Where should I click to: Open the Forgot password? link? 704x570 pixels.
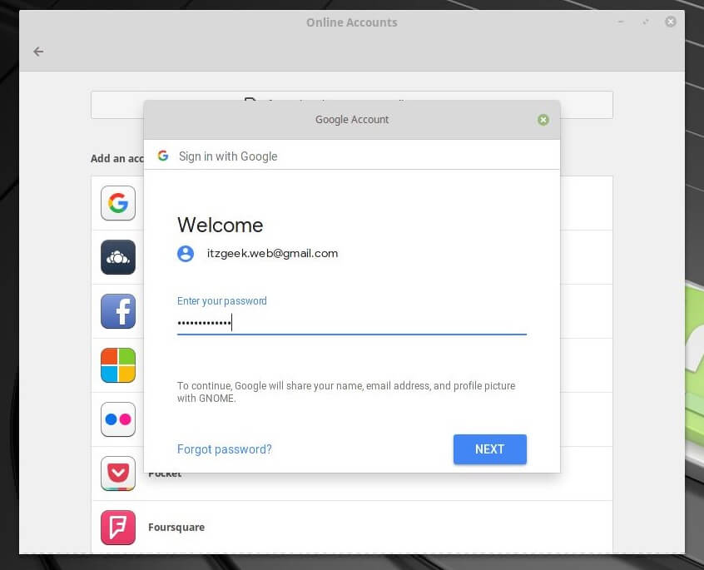(x=225, y=449)
